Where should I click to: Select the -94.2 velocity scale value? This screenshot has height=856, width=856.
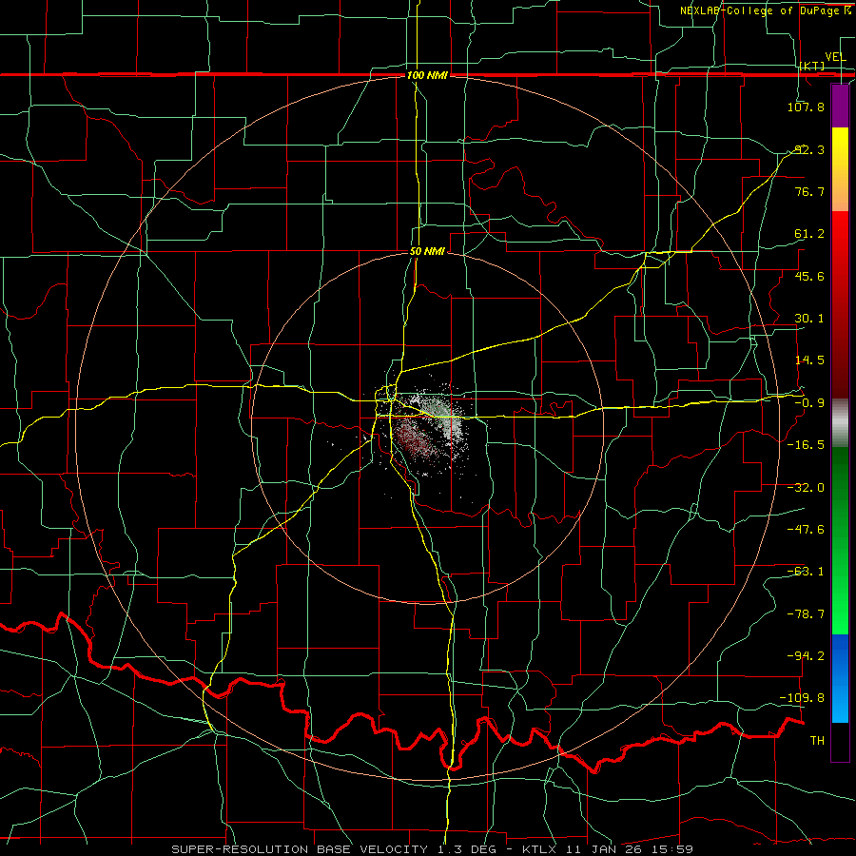pyautogui.click(x=806, y=655)
